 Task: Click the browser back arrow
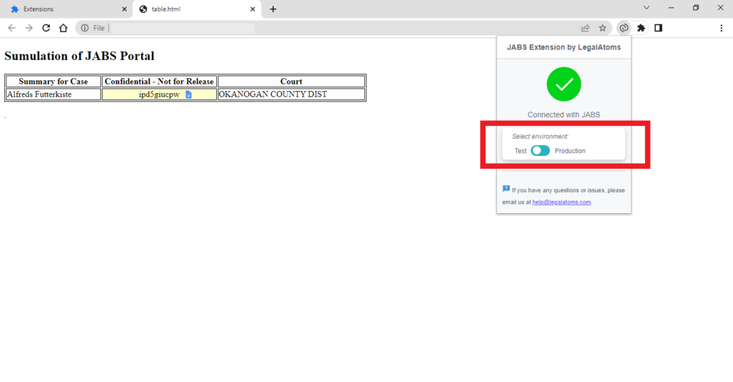tap(11, 28)
